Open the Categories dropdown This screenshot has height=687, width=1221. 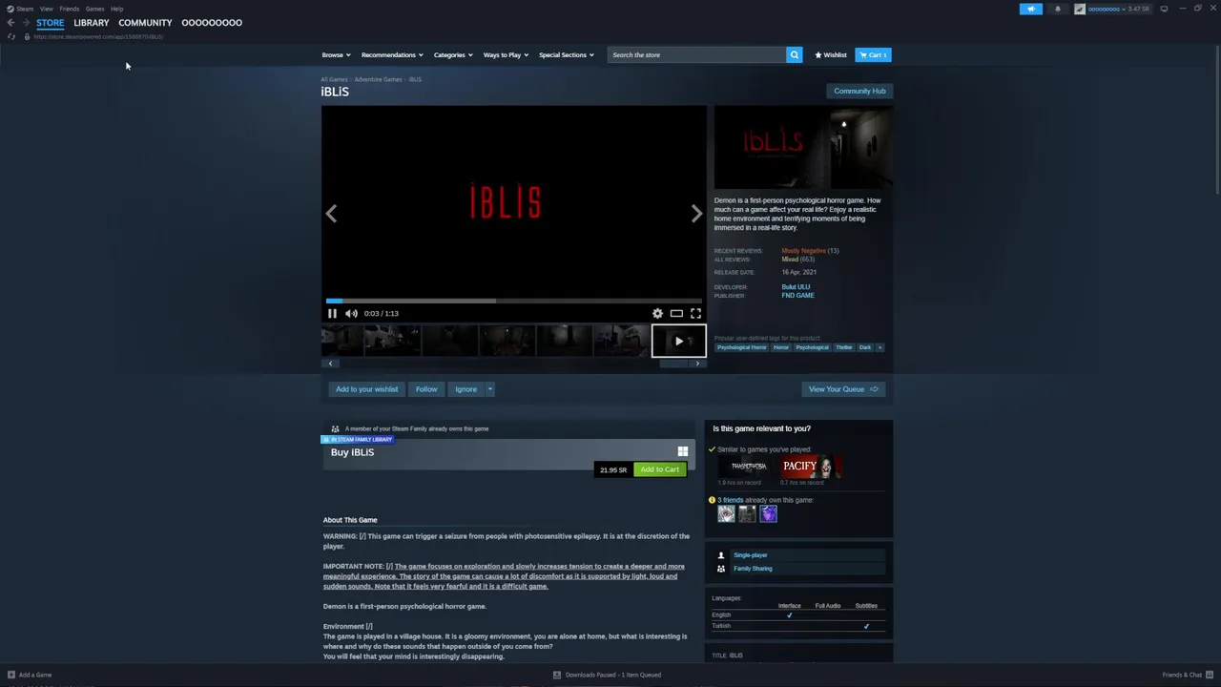453,54
